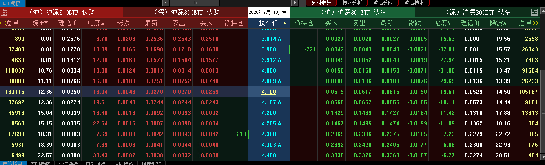The width and height of the screenshot is (545, 165).
Task: Click the table layout icon beside (深)沪深300ETF 认沽
Action: (x=534, y=13)
